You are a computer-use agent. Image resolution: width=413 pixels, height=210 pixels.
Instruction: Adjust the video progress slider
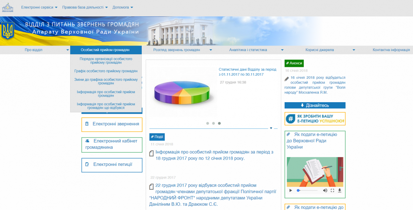point(307,190)
